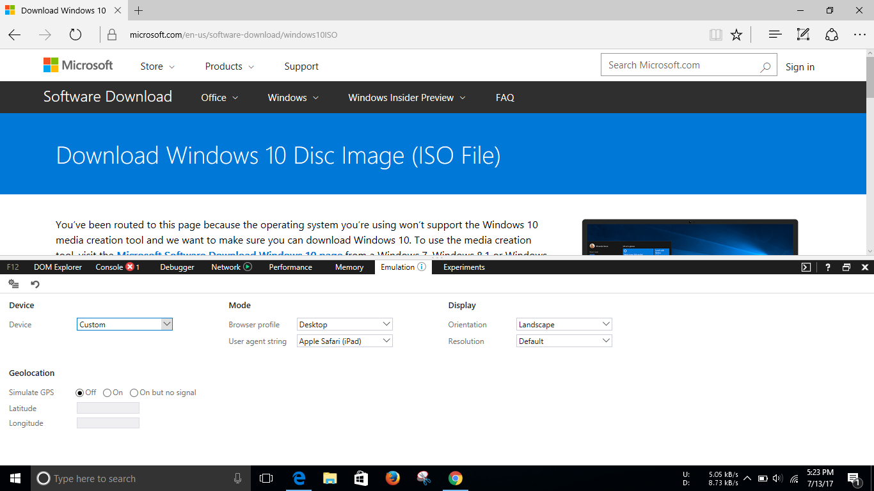Open Task View on taskbar

(x=266, y=478)
